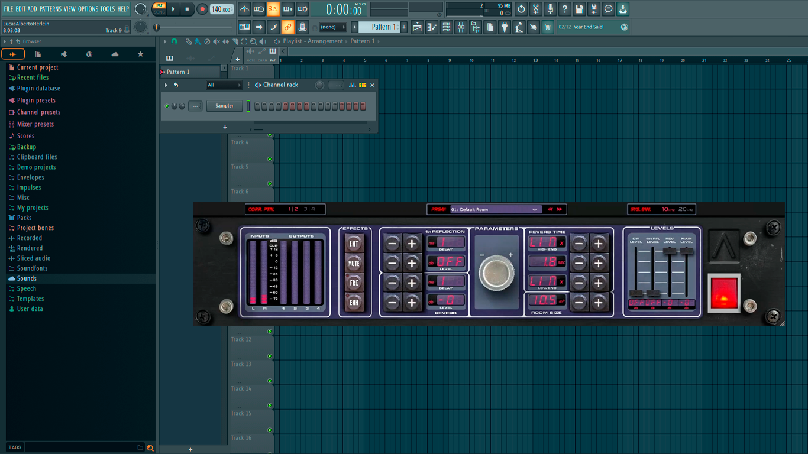Viewport: 808px width, 454px height.
Task: Open the 01: Default Room program dropdown
Action: [x=496, y=209]
